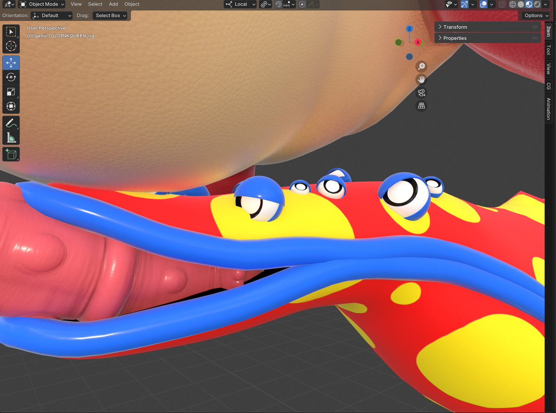Toggle proportional editing

pyautogui.click(x=302, y=4)
